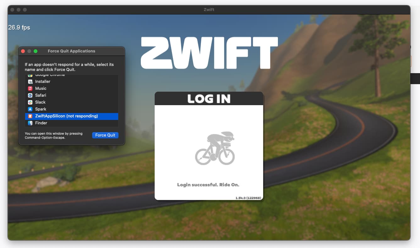Viewport: 420px width, 248px height.
Task: Click the grey cyclist icon in login panel
Action: [215, 148]
